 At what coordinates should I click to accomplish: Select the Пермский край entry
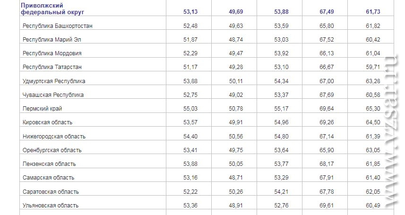(43, 109)
